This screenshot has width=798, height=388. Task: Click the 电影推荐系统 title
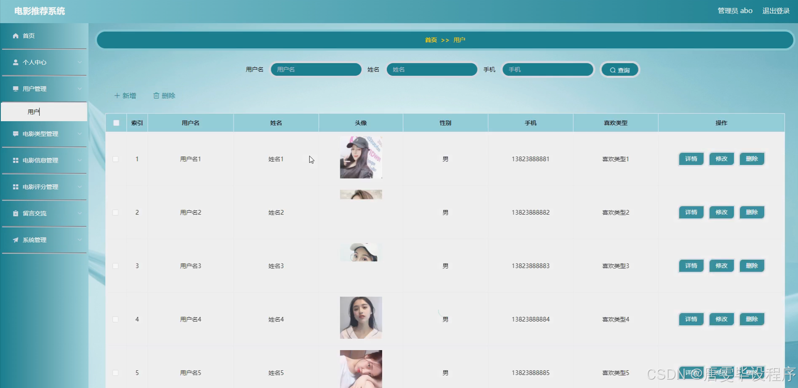coord(40,11)
